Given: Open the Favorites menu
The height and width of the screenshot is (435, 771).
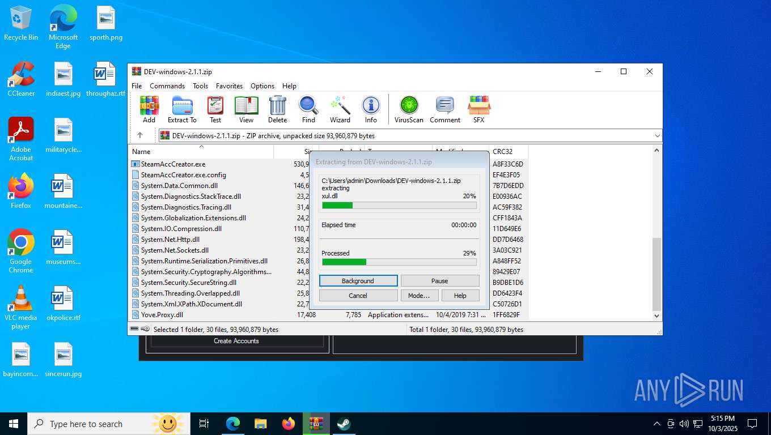Looking at the screenshot, I should [229, 86].
